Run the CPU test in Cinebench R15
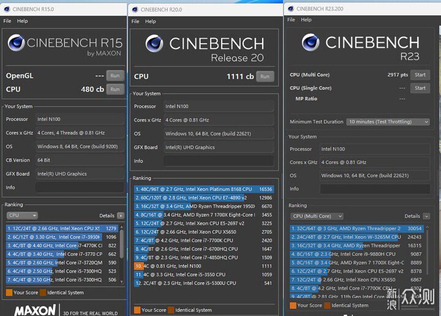This screenshot has width=441, height=316. tap(115, 90)
